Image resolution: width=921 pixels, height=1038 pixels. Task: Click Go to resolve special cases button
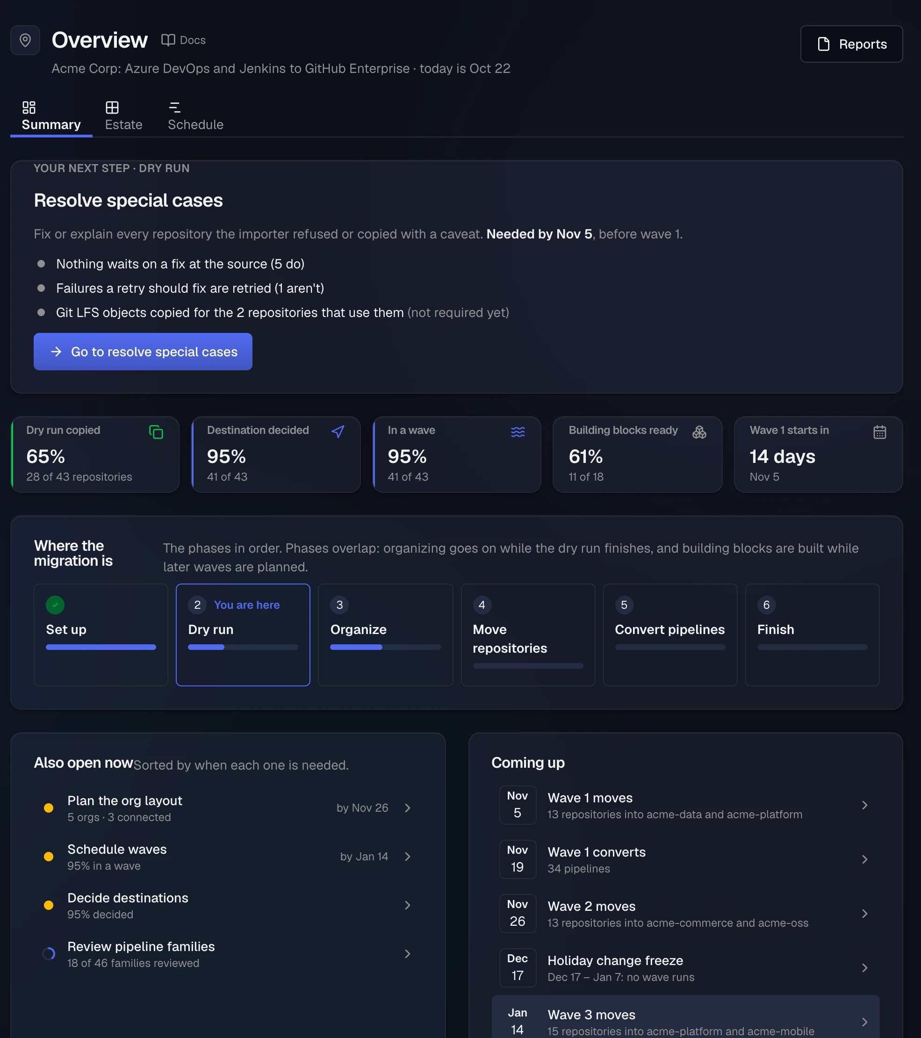(x=143, y=352)
